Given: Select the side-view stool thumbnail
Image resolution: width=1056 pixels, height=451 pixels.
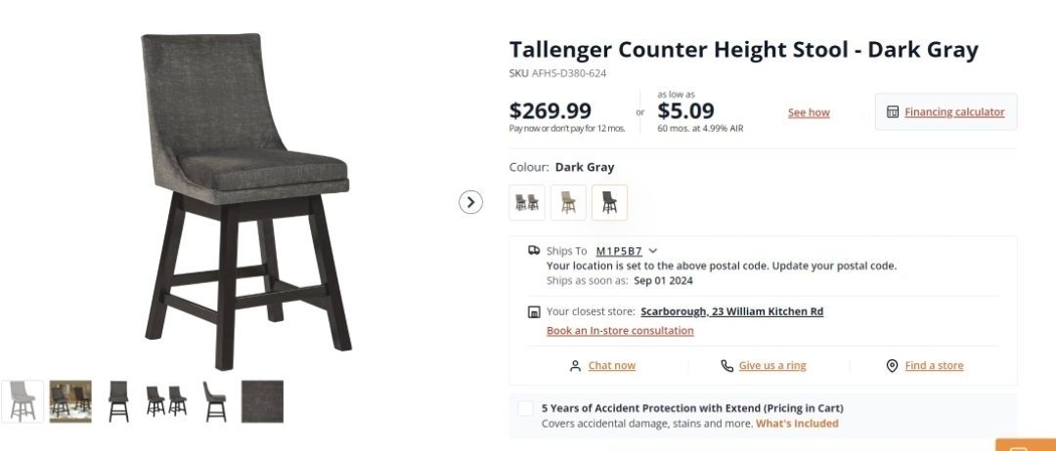Looking at the screenshot, I should point(215,401).
